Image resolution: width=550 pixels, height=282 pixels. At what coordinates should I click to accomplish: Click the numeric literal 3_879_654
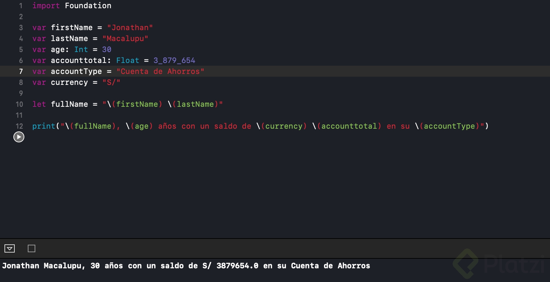(x=174, y=60)
